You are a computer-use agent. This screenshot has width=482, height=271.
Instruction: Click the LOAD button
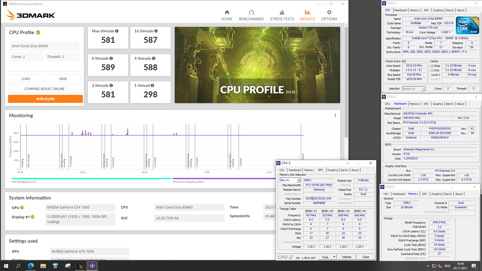tap(26, 79)
